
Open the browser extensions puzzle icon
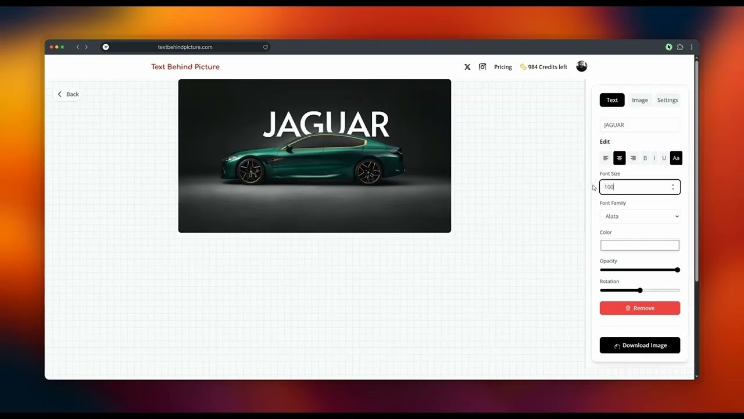[x=680, y=47]
